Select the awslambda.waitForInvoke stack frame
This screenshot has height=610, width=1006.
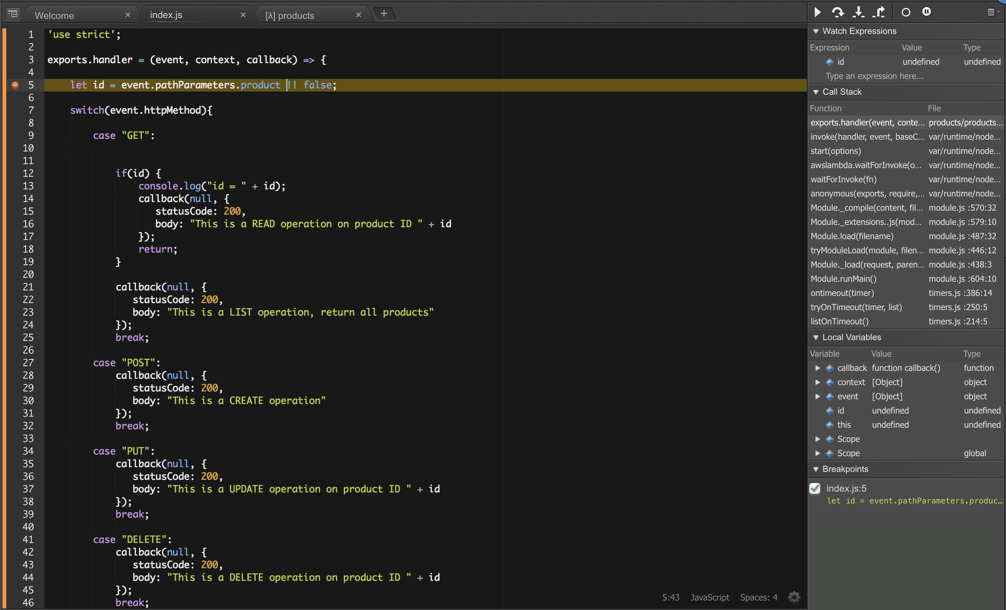pos(906,166)
